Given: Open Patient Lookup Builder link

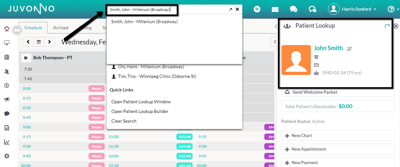Looking at the screenshot, I should [140, 111].
